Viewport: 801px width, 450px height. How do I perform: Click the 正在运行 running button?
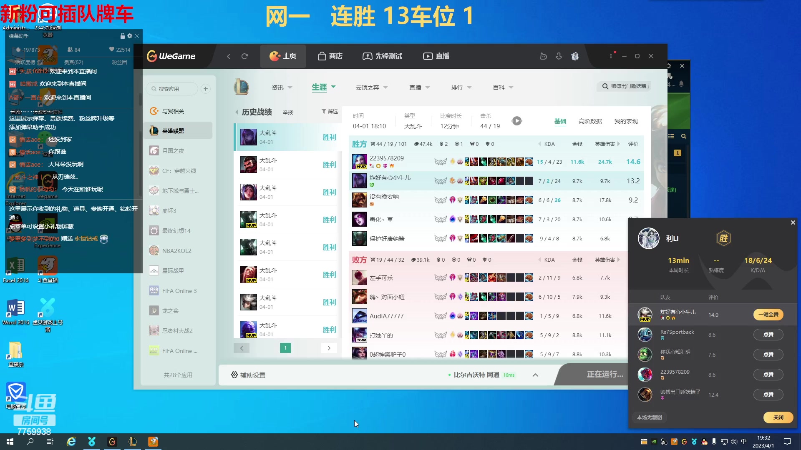605,375
